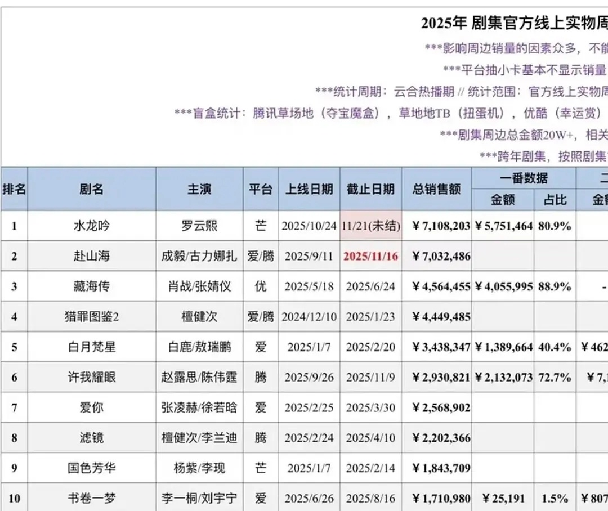This screenshot has height=511, width=608.
Task: Click the 上线日期 column header
Action: 309,189
